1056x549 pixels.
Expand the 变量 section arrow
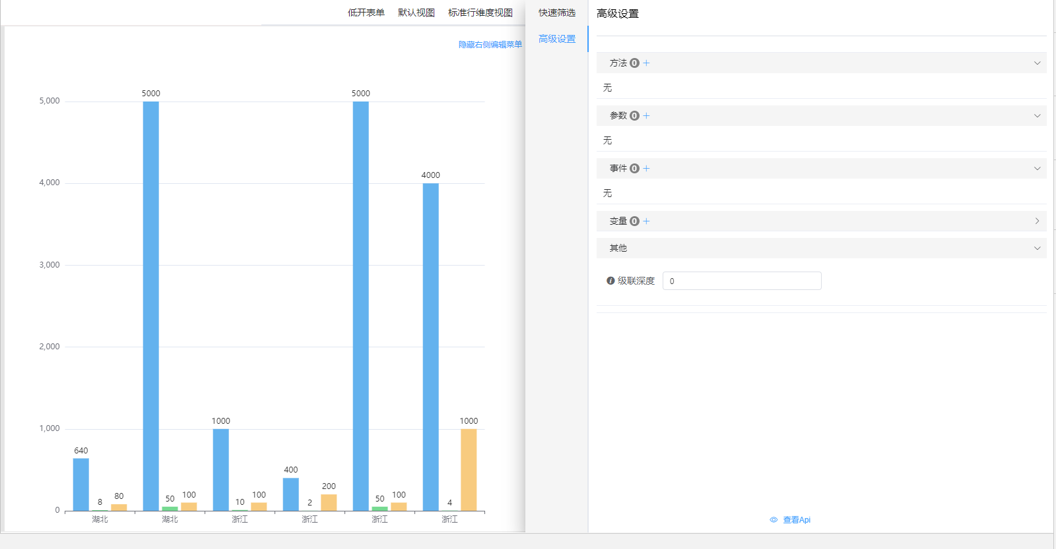(x=1037, y=221)
